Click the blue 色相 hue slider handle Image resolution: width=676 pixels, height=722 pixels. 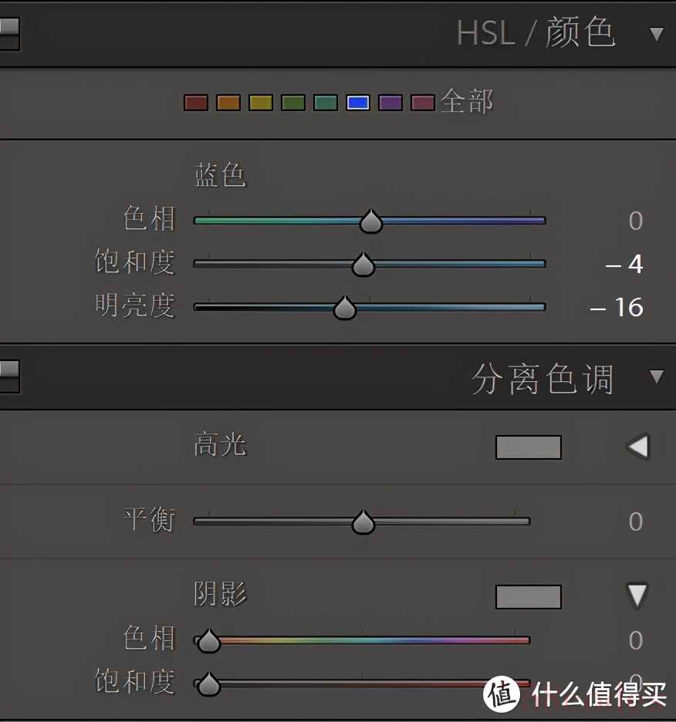pos(371,221)
